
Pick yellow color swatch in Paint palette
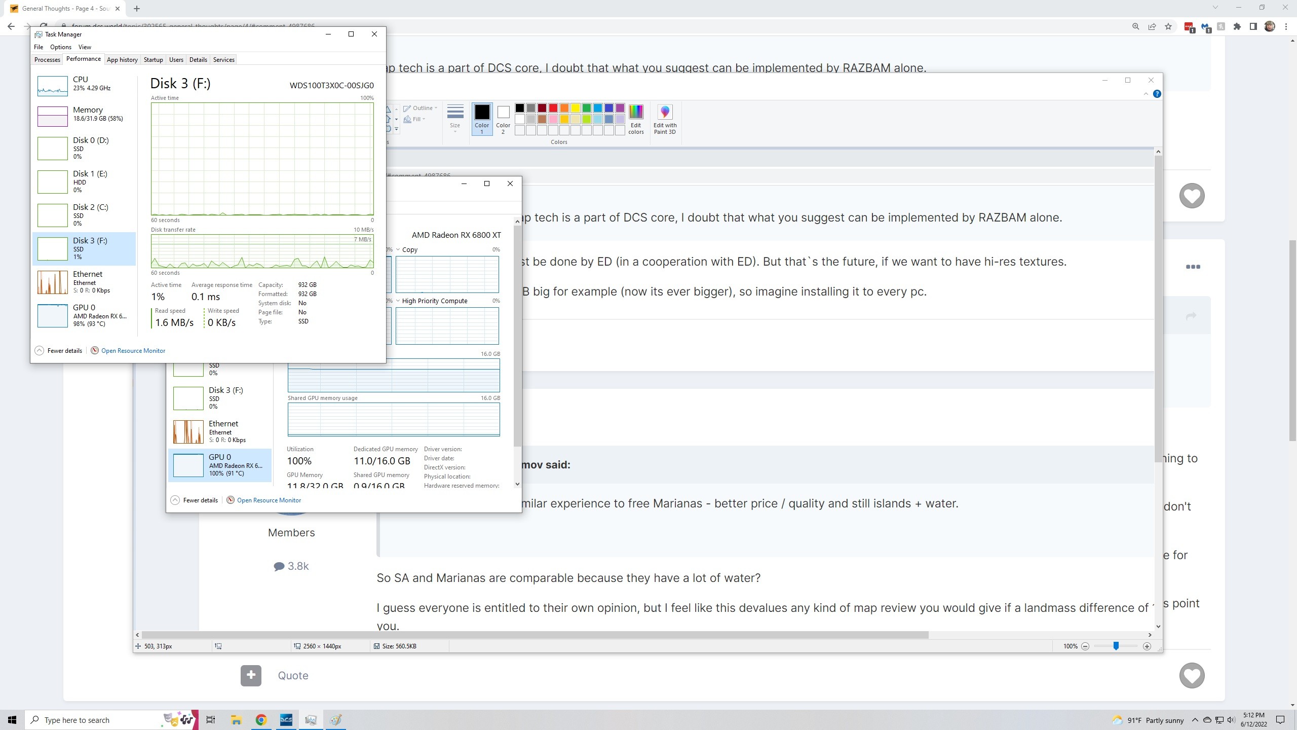click(575, 108)
